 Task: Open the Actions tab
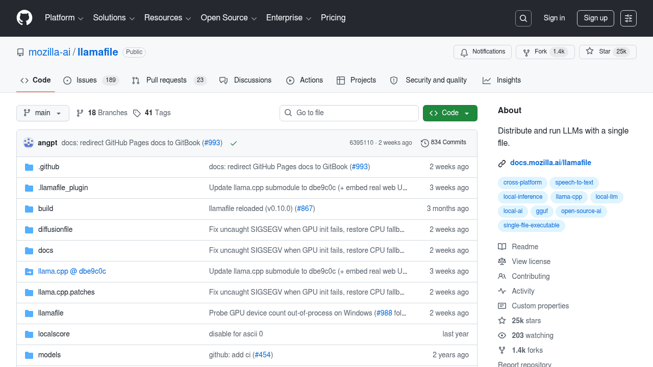click(305, 80)
